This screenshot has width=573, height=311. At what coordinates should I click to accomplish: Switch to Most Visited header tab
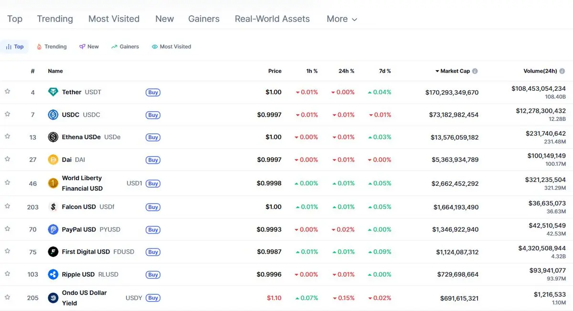(114, 19)
